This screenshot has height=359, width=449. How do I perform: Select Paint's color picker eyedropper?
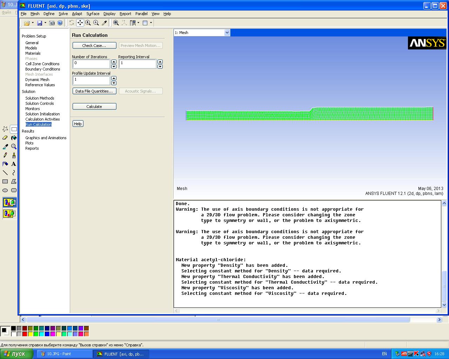5,147
